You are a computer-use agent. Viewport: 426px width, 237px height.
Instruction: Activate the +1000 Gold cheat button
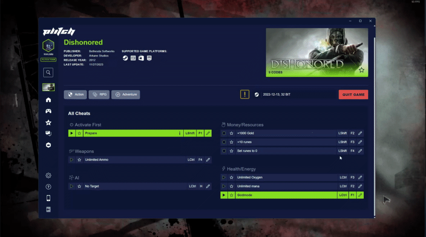coord(224,133)
